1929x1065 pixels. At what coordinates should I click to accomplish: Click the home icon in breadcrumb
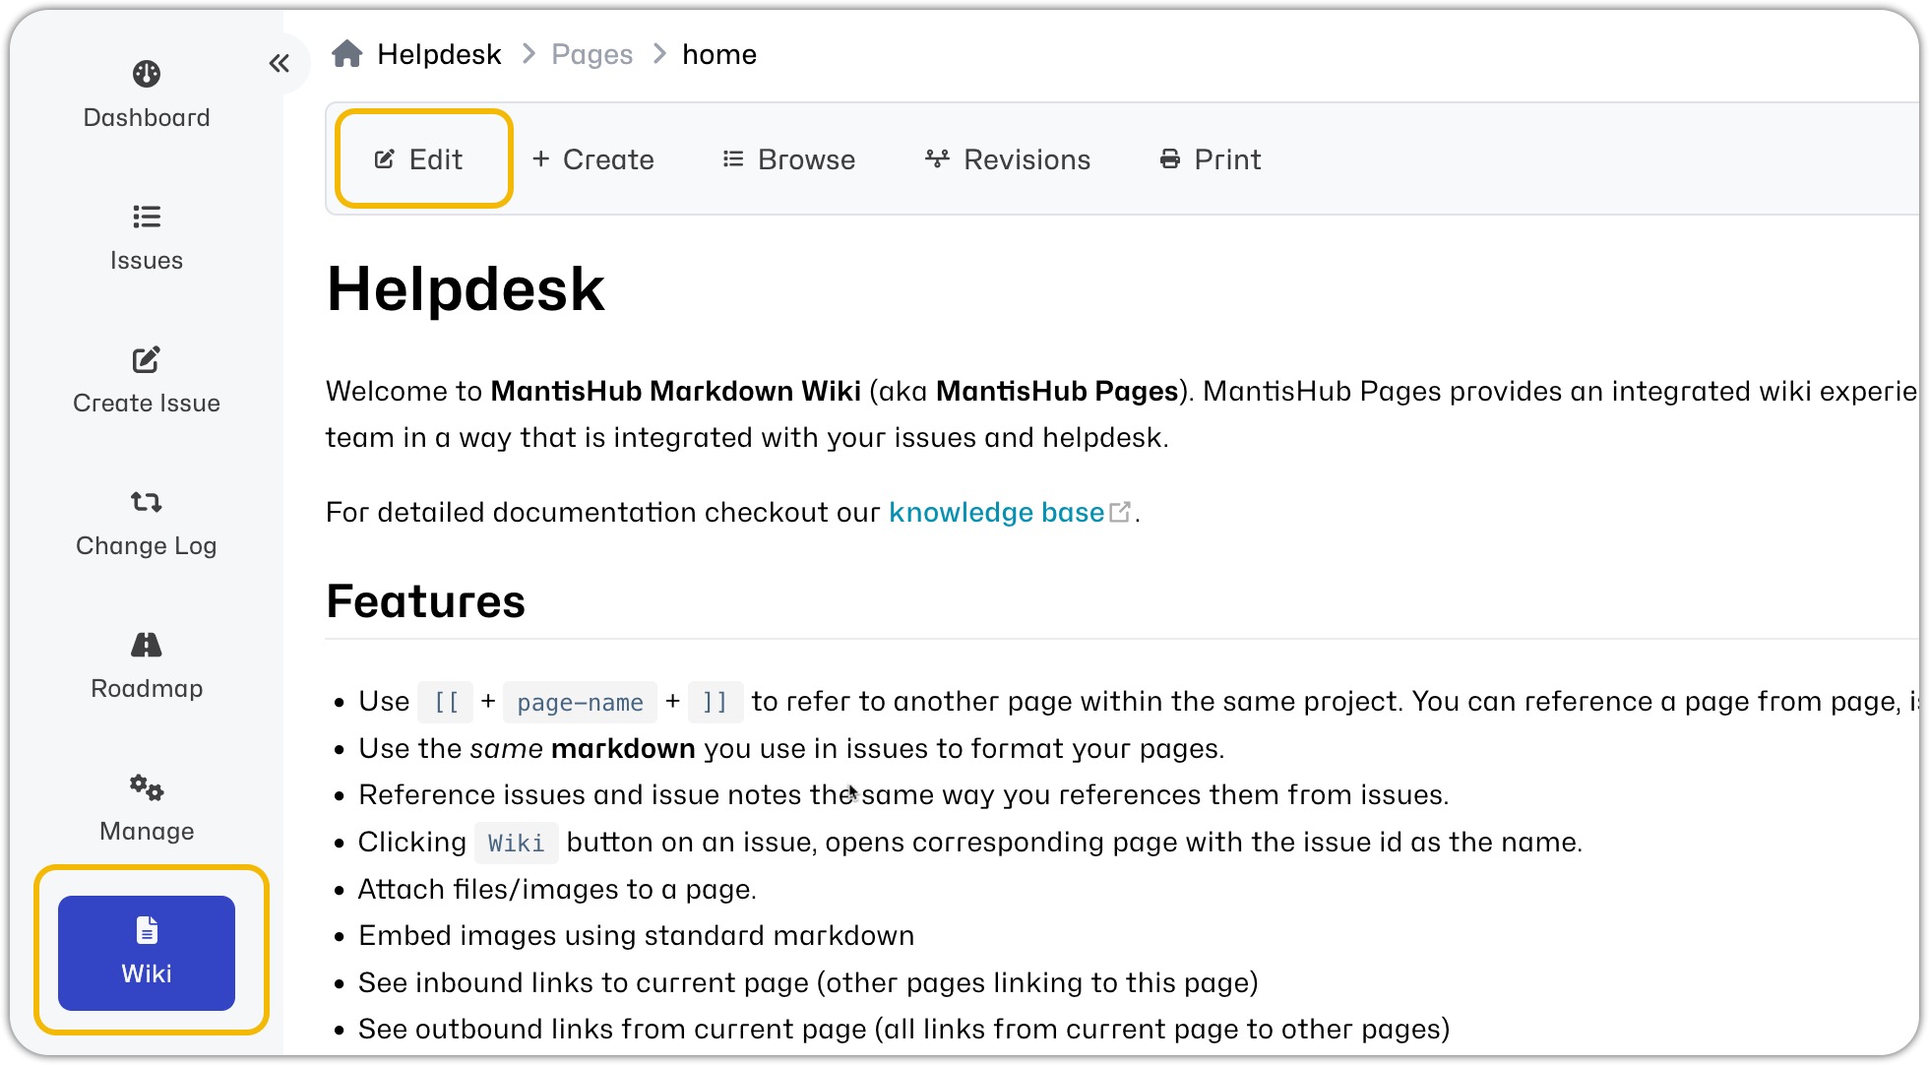coord(347,54)
